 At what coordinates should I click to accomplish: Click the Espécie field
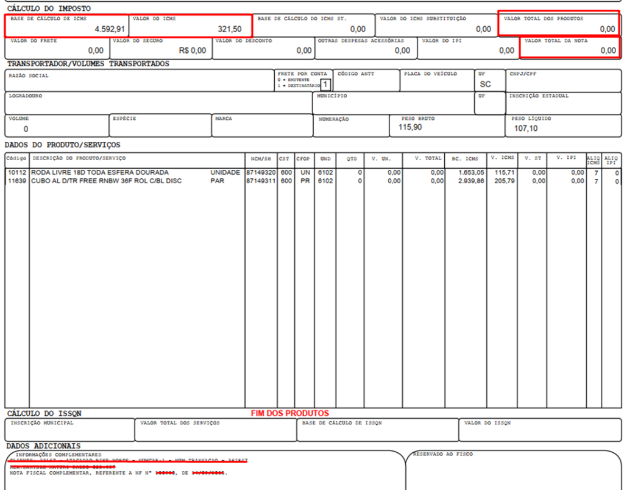[x=160, y=125]
